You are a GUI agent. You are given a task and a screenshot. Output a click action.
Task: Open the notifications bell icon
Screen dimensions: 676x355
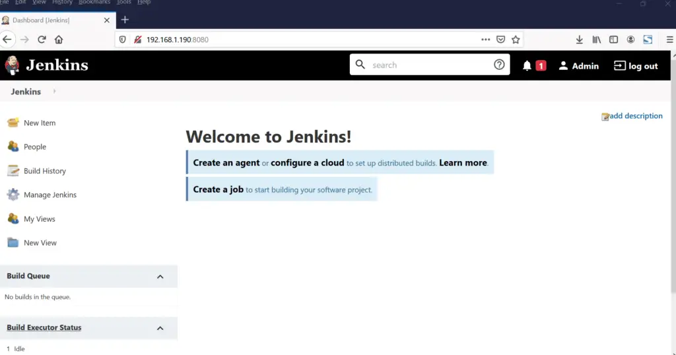pos(527,65)
